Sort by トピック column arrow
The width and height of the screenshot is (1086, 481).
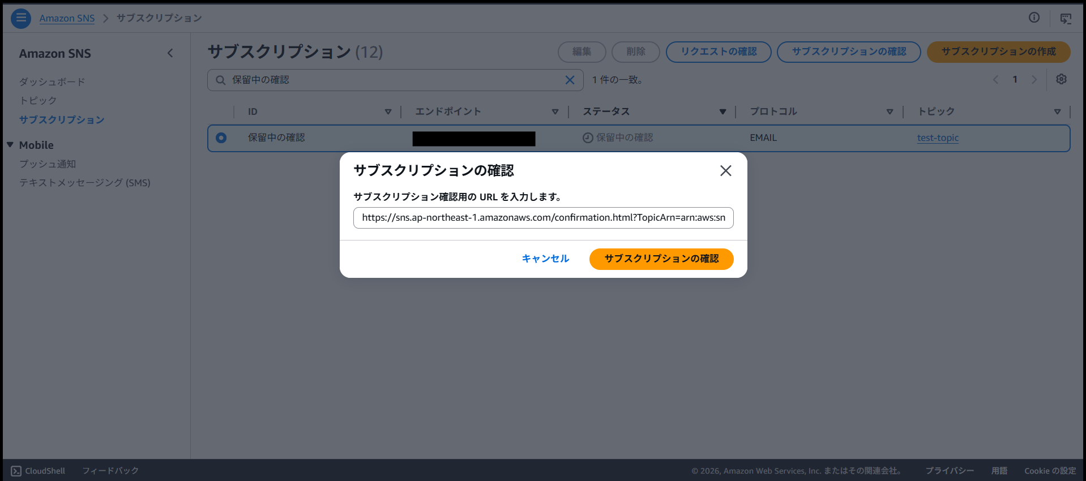click(1057, 111)
